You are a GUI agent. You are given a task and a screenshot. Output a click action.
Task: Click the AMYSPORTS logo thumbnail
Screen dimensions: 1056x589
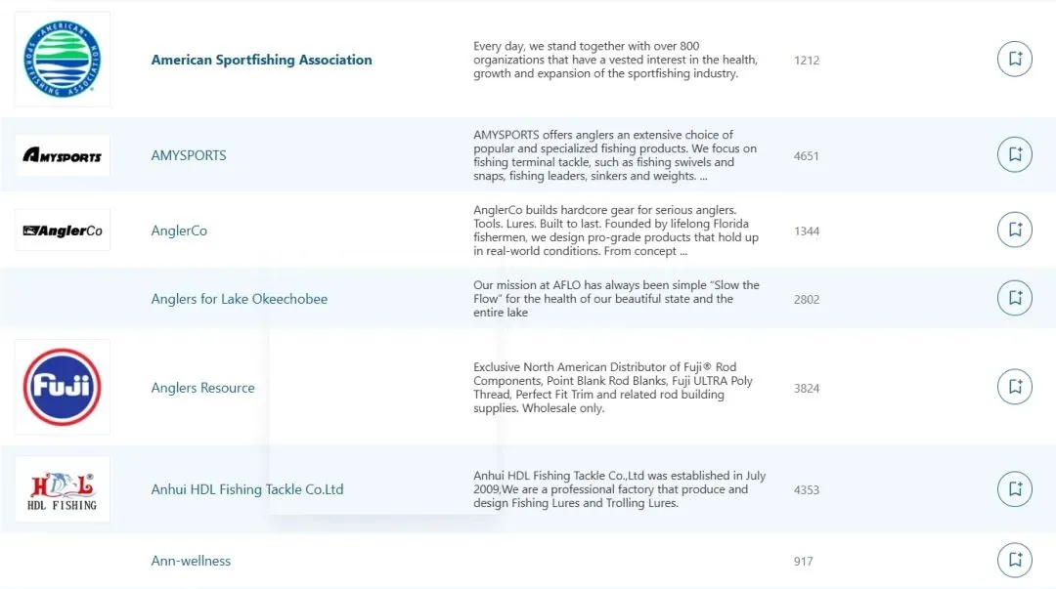coord(62,155)
